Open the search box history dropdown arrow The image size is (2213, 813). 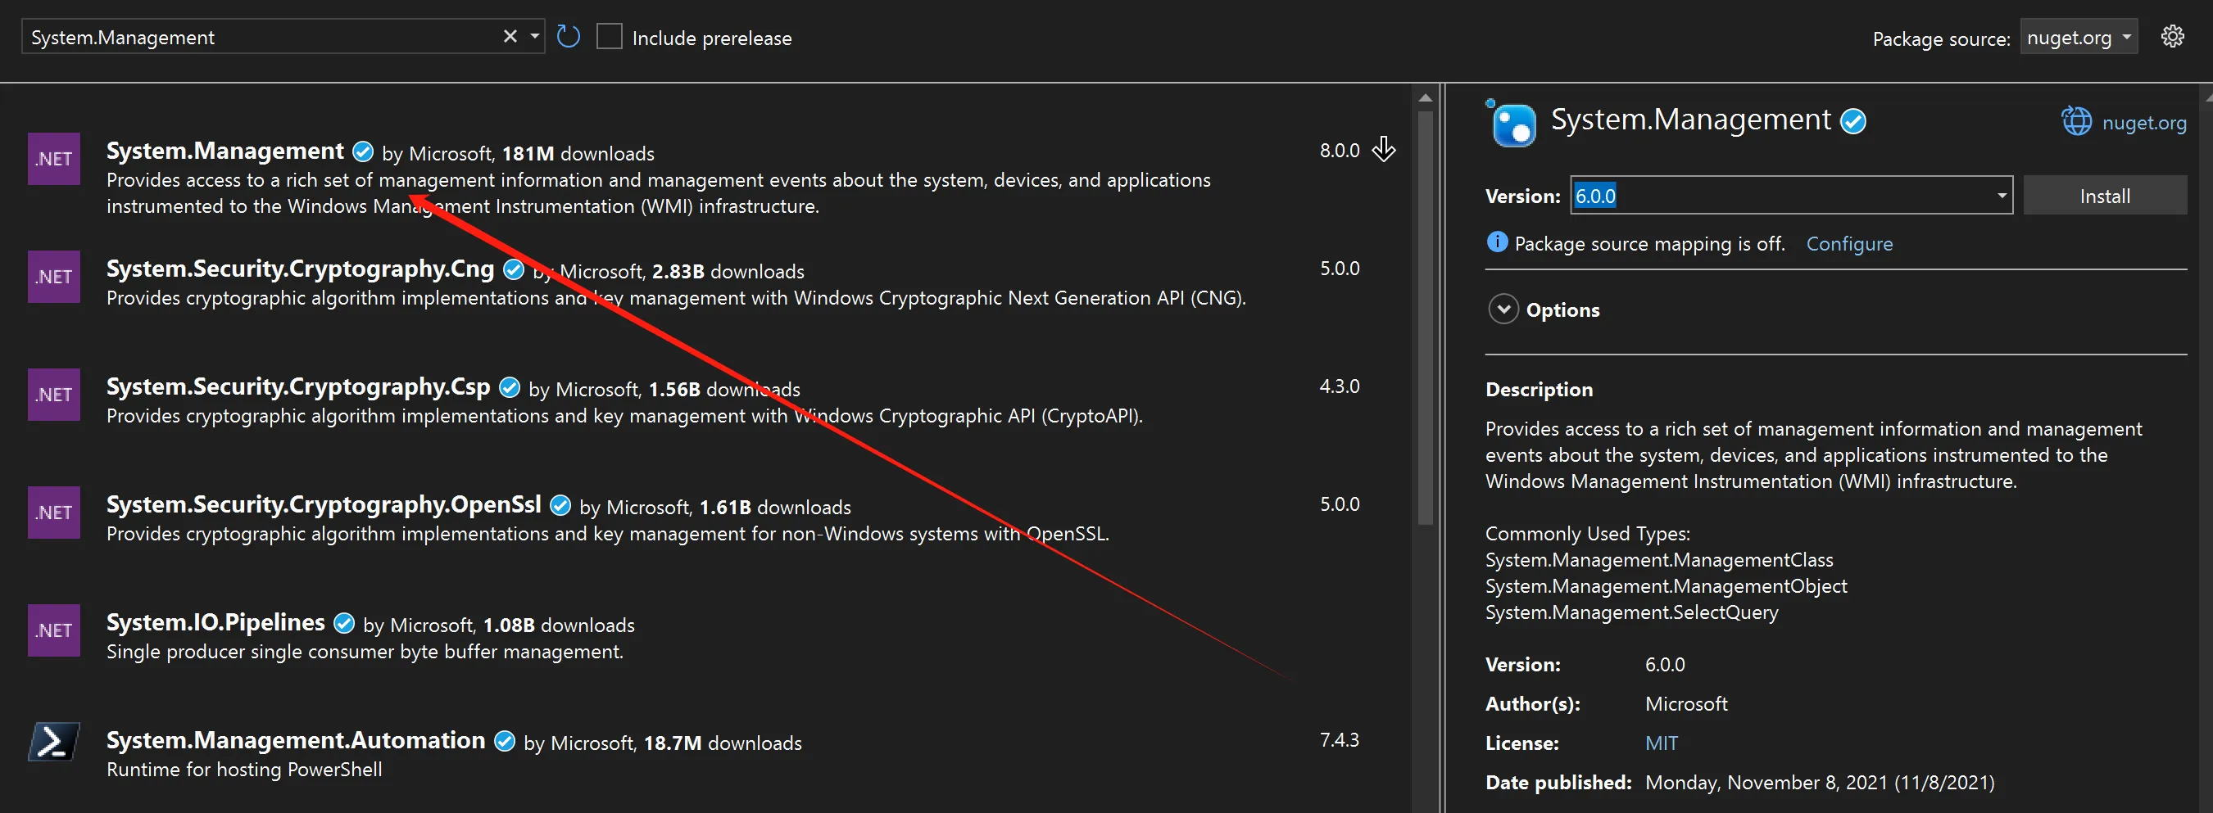pyautogui.click(x=534, y=36)
